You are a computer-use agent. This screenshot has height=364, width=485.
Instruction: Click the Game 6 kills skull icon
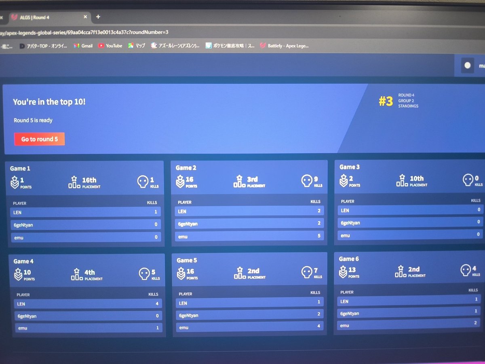(466, 270)
